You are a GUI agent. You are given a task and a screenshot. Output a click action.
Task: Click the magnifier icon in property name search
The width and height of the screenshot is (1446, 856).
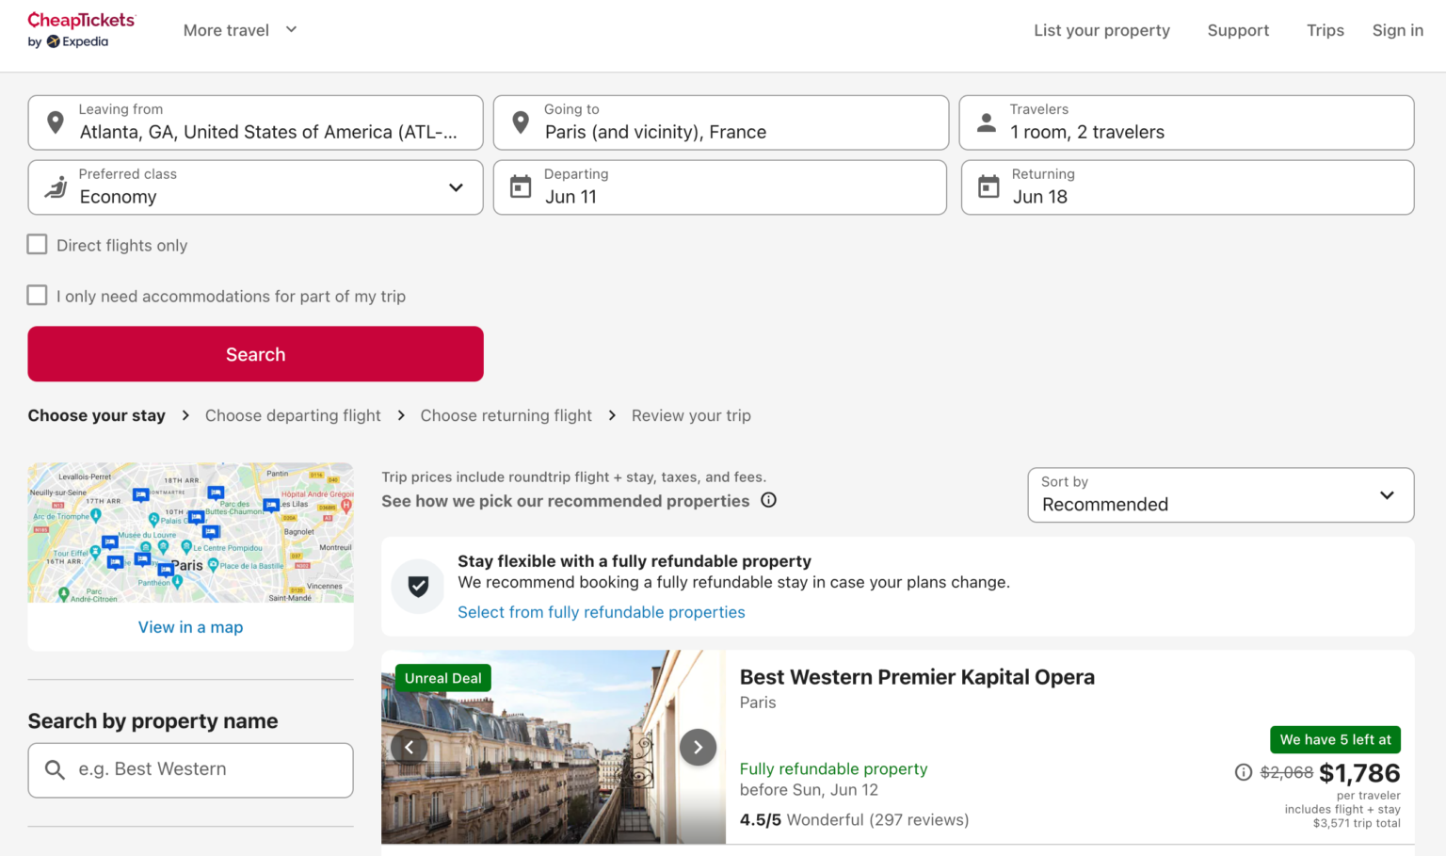coord(55,769)
